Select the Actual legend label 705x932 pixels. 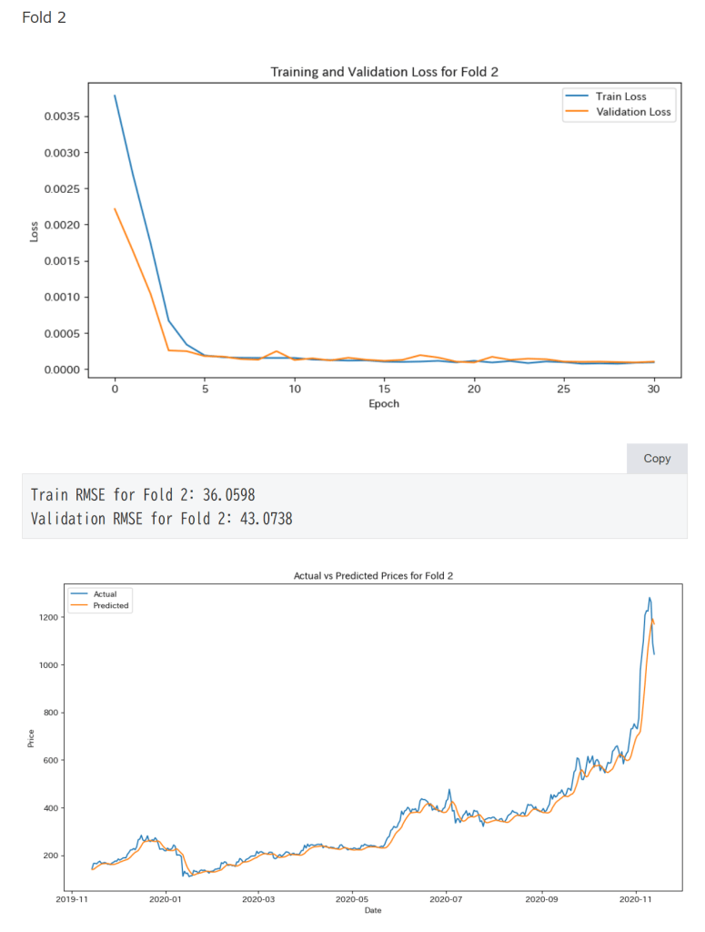(x=105, y=594)
